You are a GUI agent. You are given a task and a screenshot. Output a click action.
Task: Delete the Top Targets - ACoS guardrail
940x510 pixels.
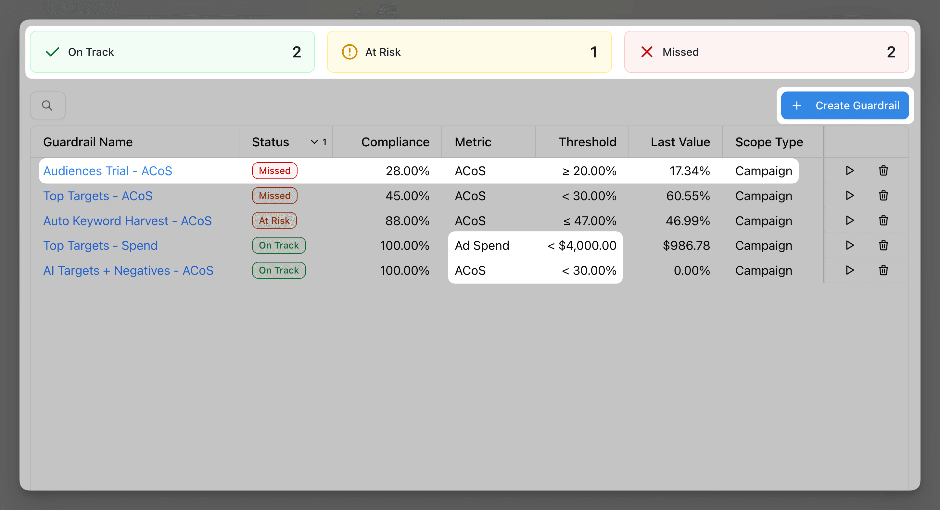(x=883, y=195)
